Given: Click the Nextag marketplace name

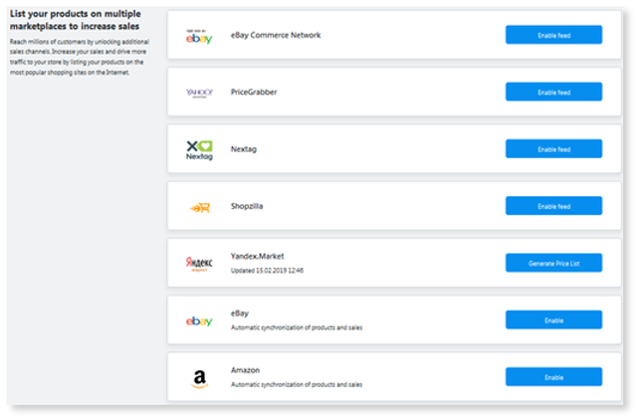Looking at the screenshot, I should [244, 149].
